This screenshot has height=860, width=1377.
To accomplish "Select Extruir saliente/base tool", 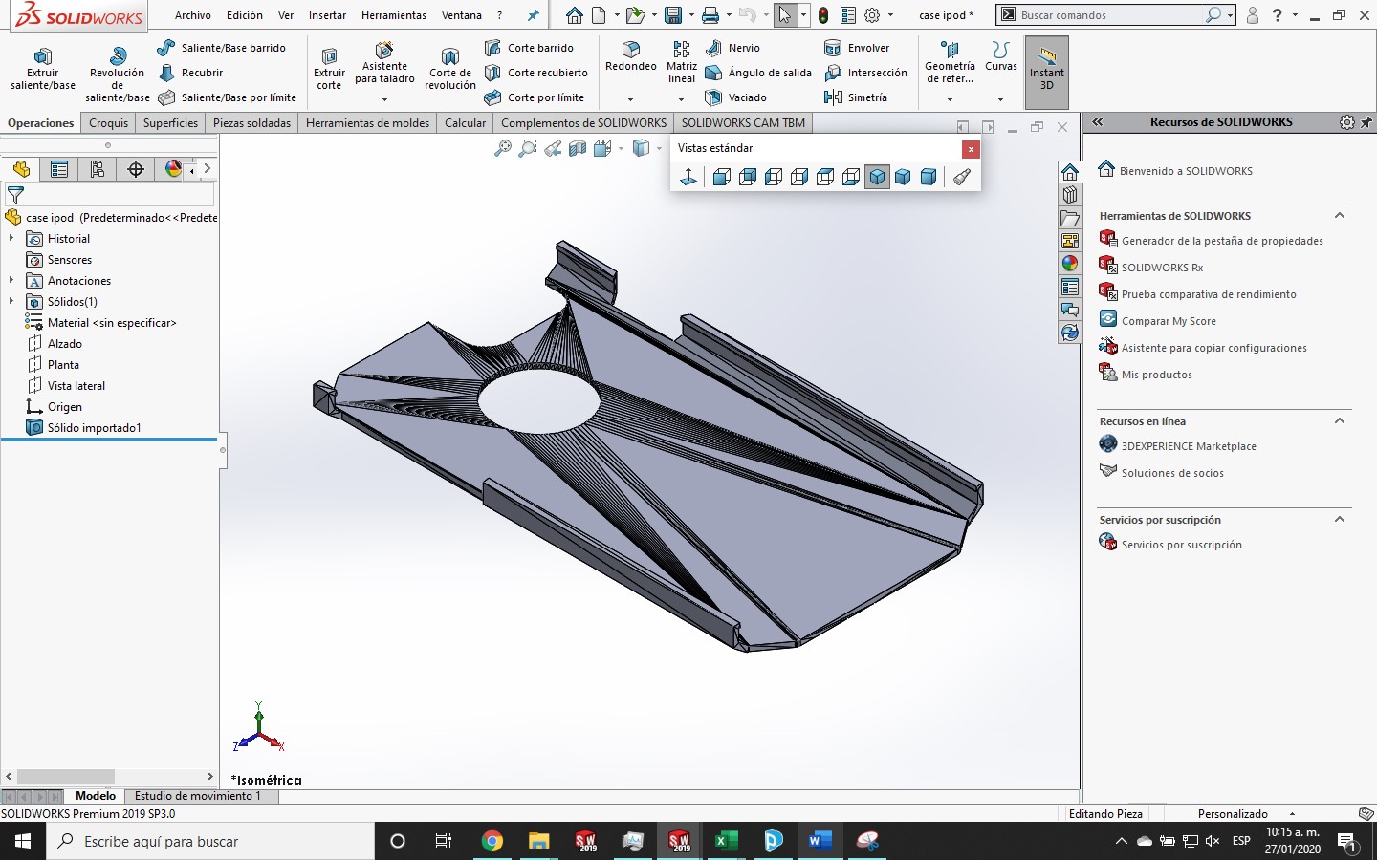I will [42, 69].
